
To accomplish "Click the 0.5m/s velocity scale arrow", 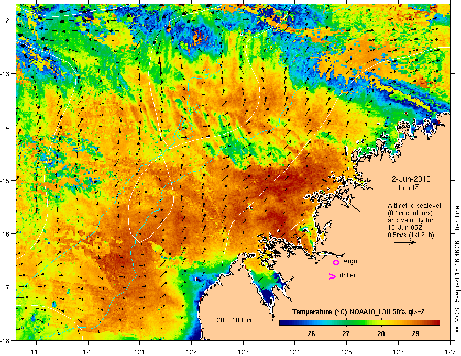I will coord(405,242).
